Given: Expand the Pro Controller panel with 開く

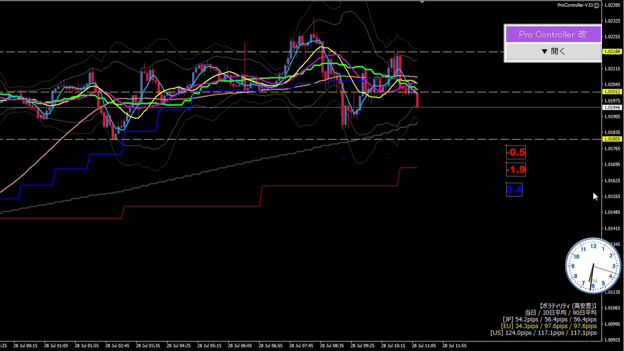Looking at the screenshot, I should pyautogui.click(x=553, y=51).
